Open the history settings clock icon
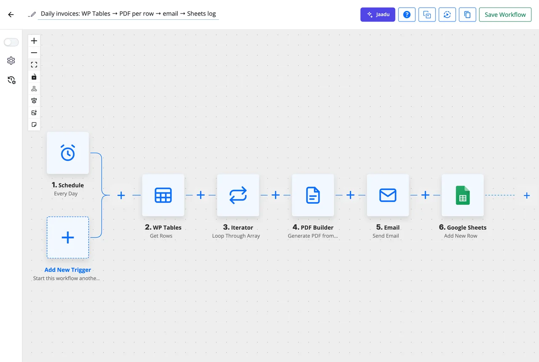539x362 pixels. (x=11, y=80)
